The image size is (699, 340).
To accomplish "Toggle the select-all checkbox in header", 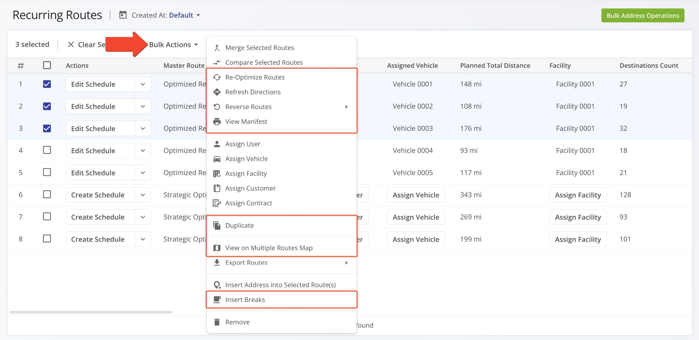I will (x=47, y=65).
